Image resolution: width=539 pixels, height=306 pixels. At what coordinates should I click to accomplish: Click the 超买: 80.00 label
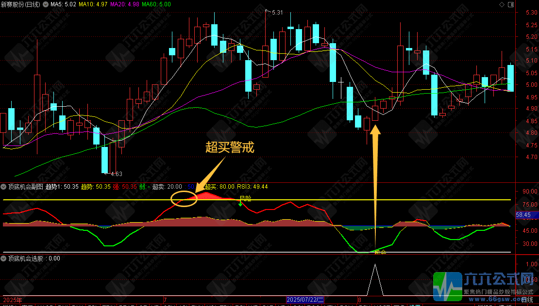[219, 187]
